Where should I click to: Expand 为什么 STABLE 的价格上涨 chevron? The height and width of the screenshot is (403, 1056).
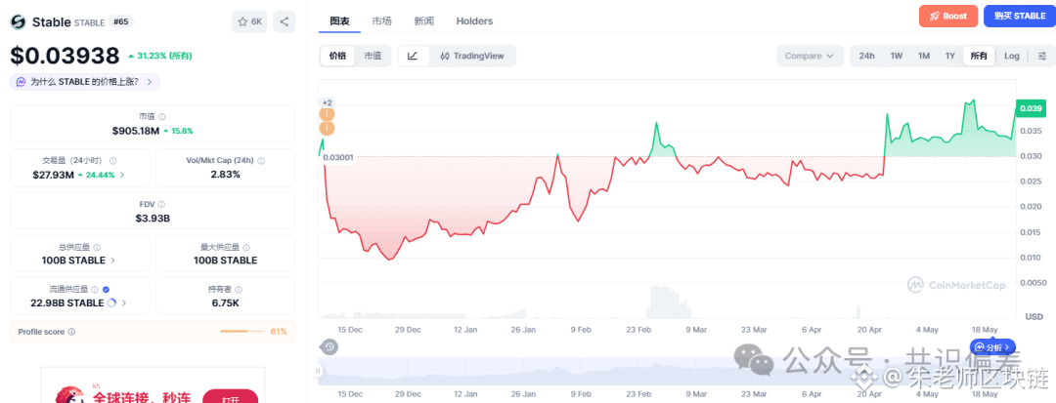coord(149,82)
